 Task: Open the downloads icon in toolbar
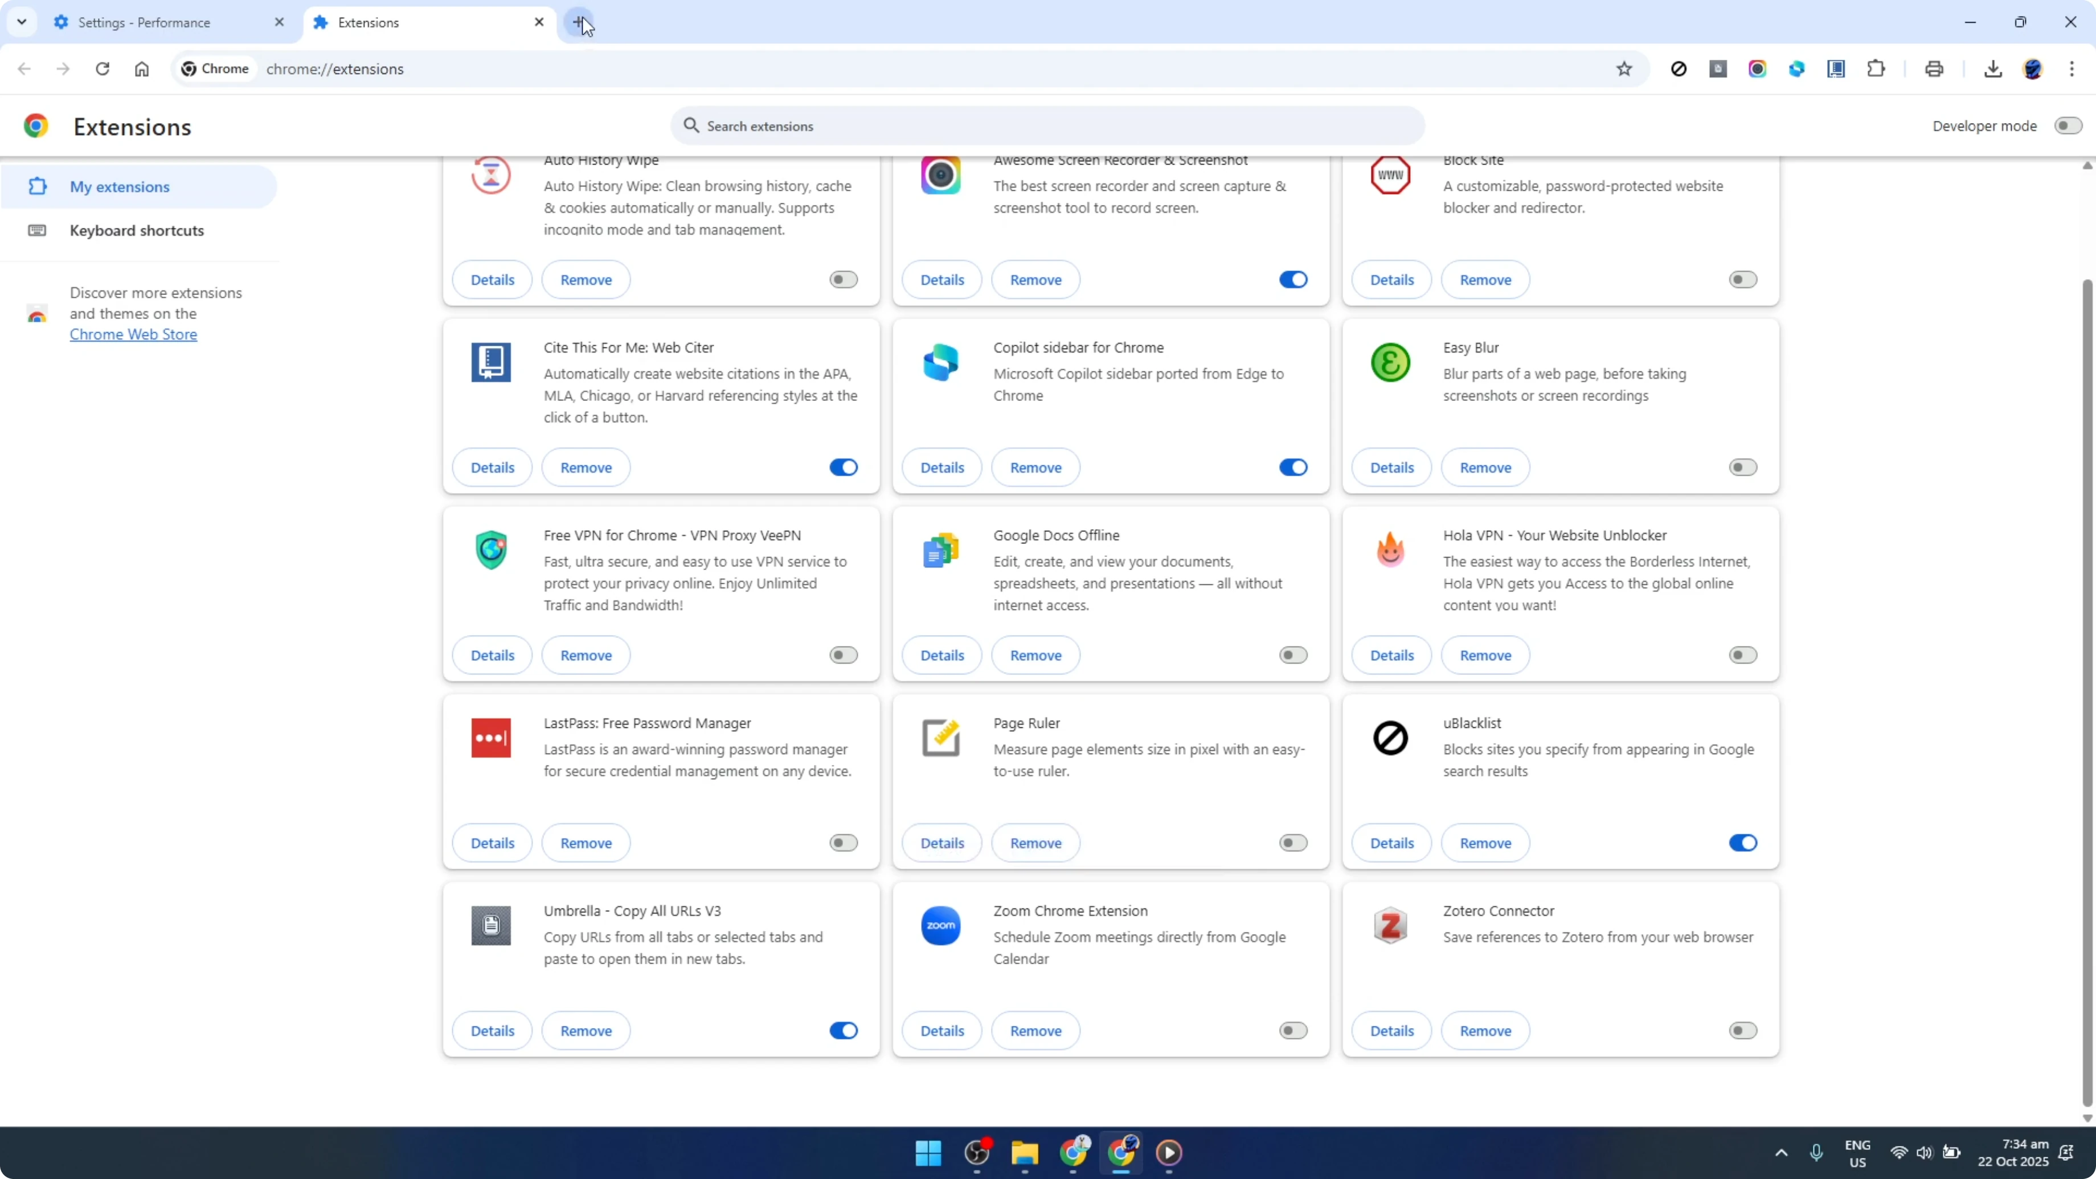point(1993,69)
